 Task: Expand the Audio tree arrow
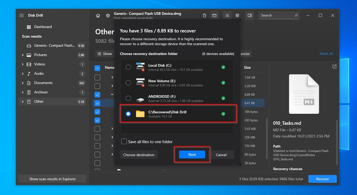pyautogui.click(x=23, y=74)
